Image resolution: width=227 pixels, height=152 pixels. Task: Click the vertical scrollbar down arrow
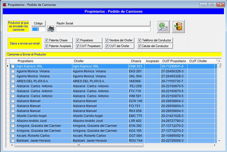(219, 141)
